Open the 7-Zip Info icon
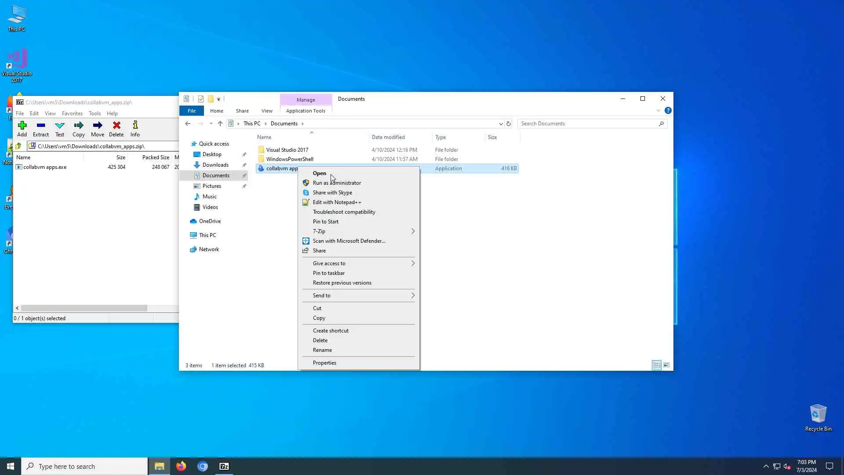The height and width of the screenshot is (475, 844). click(x=135, y=129)
